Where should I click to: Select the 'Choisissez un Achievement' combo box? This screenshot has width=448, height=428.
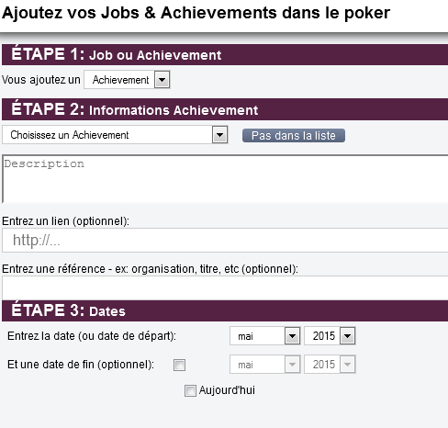115,135
